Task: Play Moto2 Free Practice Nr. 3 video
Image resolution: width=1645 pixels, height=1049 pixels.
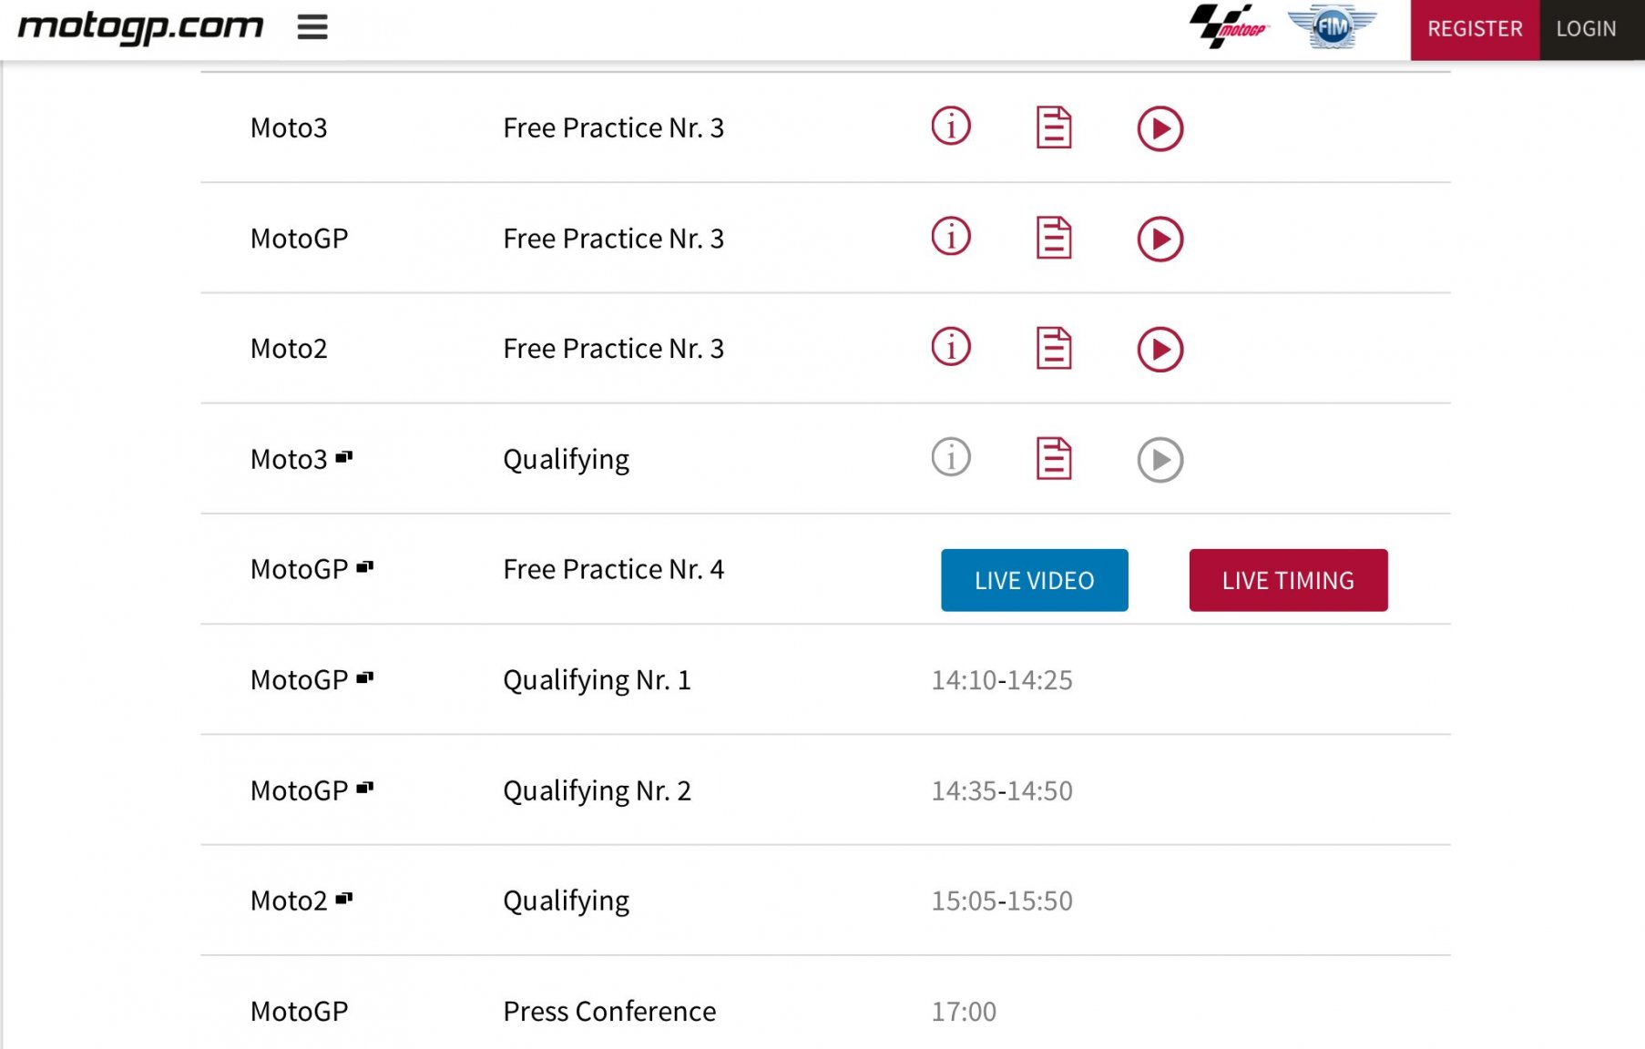Action: [1160, 349]
